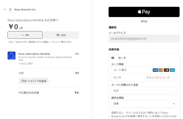Add a promotion code
The height and width of the screenshot is (119, 183).
33,81
